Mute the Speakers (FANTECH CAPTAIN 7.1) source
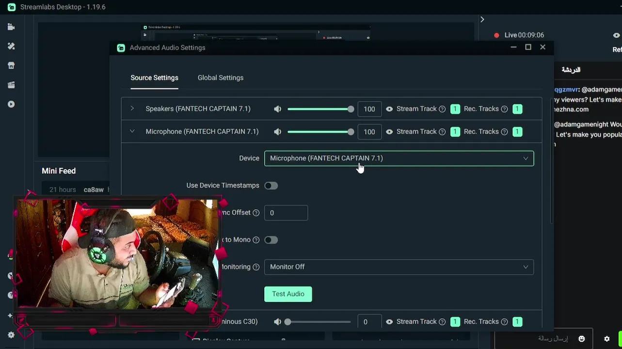Image resolution: width=622 pixels, height=349 pixels. (x=277, y=109)
